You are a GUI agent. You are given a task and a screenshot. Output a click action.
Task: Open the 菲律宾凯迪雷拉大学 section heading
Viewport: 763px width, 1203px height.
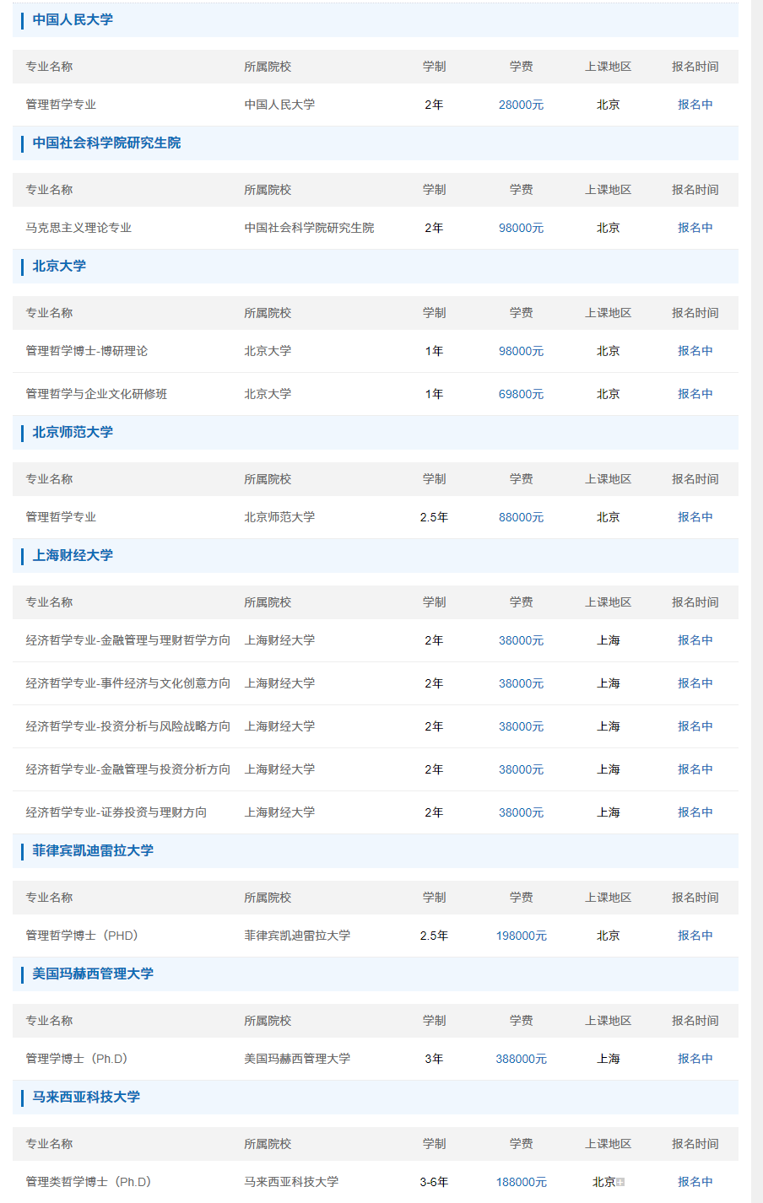pyautogui.click(x=93, y=850)
